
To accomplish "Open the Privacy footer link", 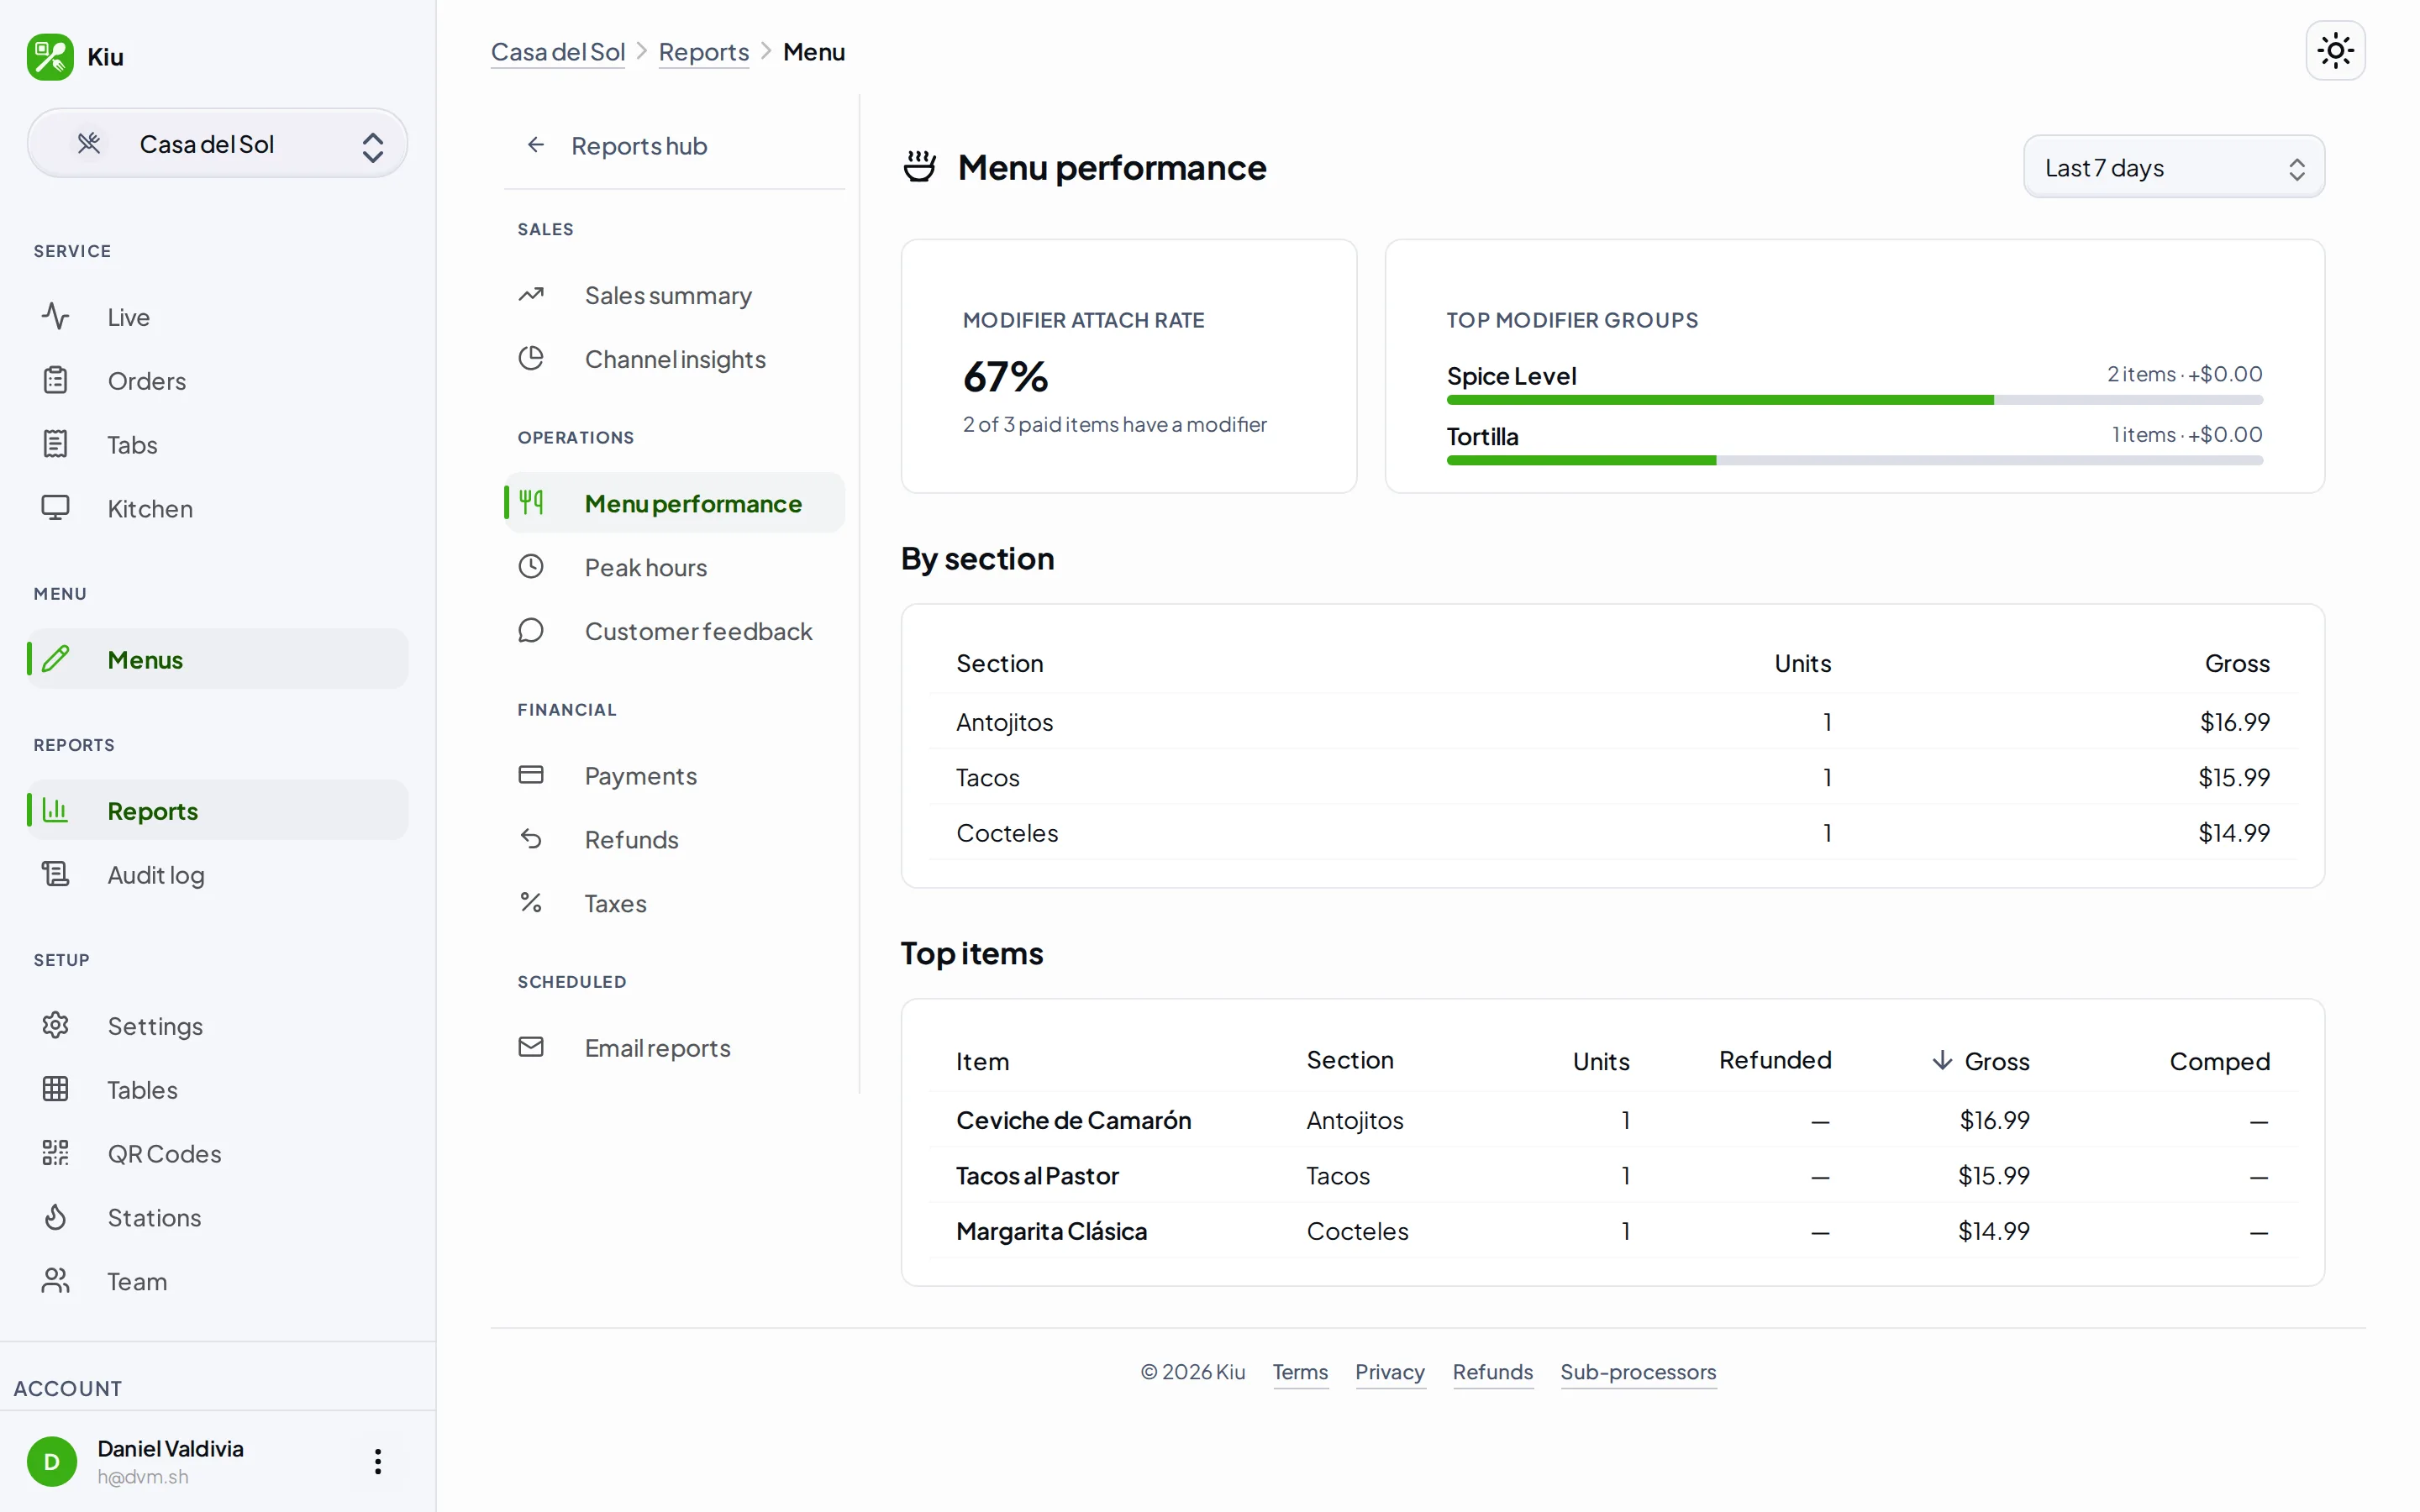I will (1390, 1372).
